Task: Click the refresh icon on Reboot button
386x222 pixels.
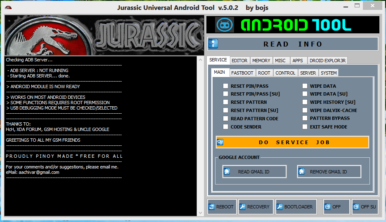Action: pyautogui.click(x=212, y=207)
